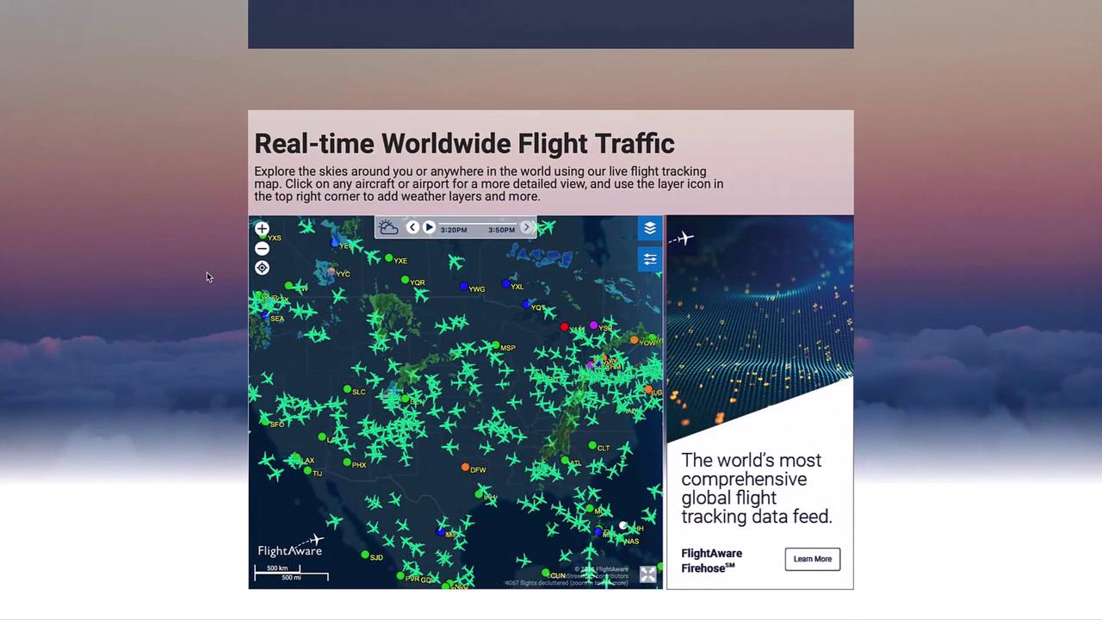The image size is (1102, 620).
Task: Click the FlightAware logo on the map
Action: 290,546
